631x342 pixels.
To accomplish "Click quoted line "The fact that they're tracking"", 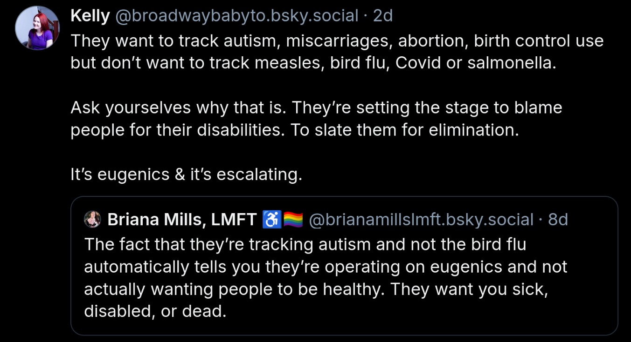I will pos(305,244).
